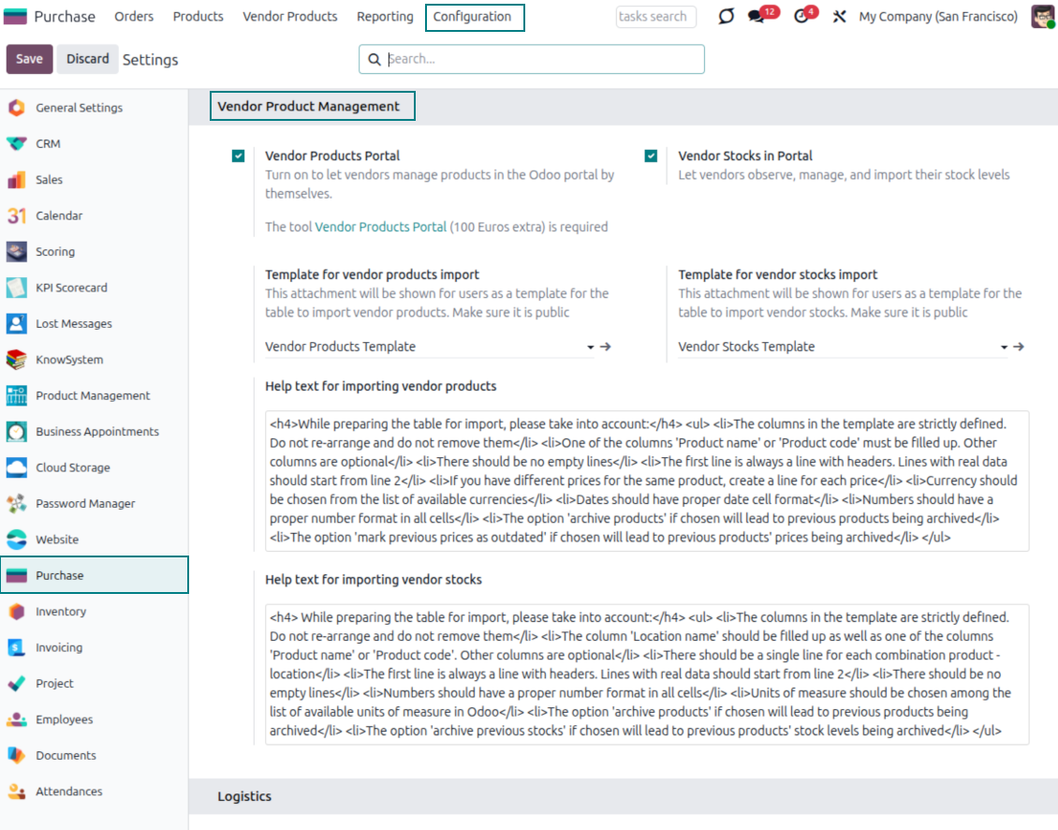Click the KnowSystem books icon

[x=17, y=360]
